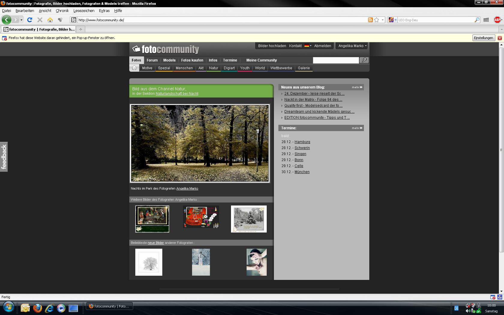Click the site search input field
This screenshot has height=315, width=504.
tap(336, 60)
